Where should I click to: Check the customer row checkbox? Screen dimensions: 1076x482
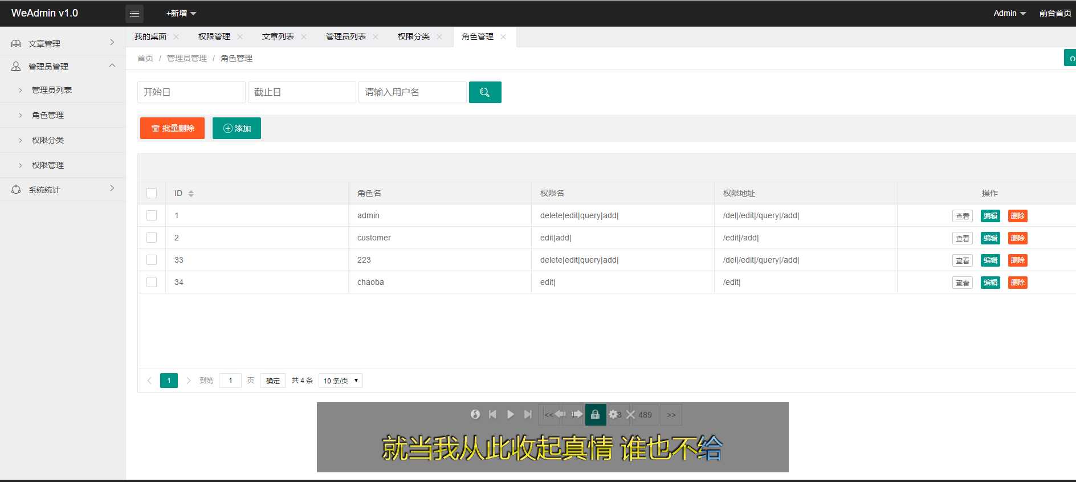coord(152,238)
